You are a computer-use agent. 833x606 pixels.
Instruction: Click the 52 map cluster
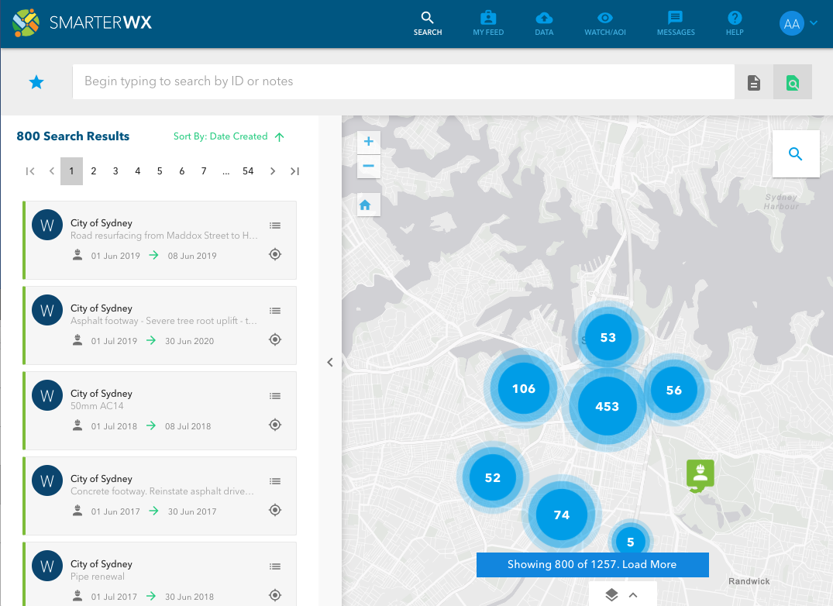point(493,477)
